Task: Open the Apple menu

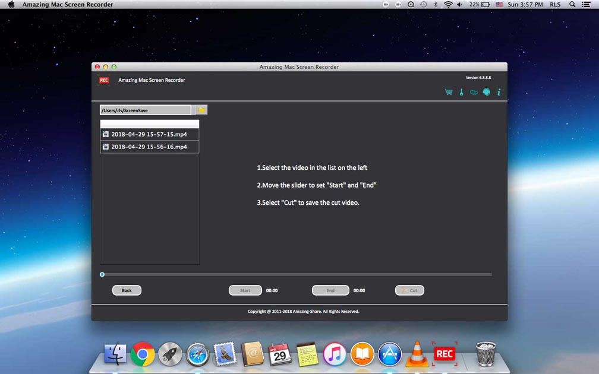Action: click(11, 5)
